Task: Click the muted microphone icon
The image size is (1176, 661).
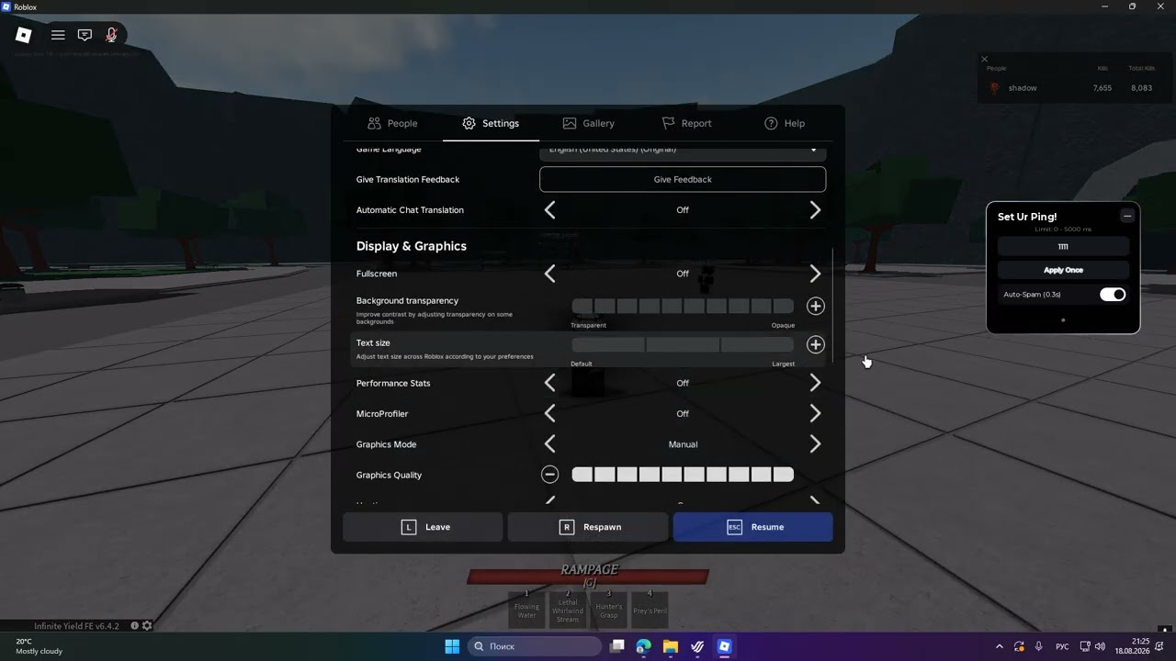Action: [111, 35]
